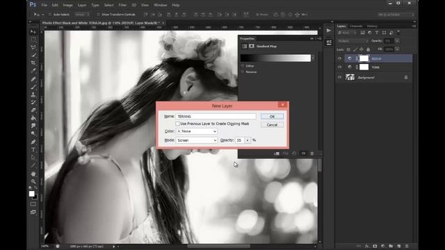
Task: Open gradient picker arrow in Properties
Action: pos(313,58)
